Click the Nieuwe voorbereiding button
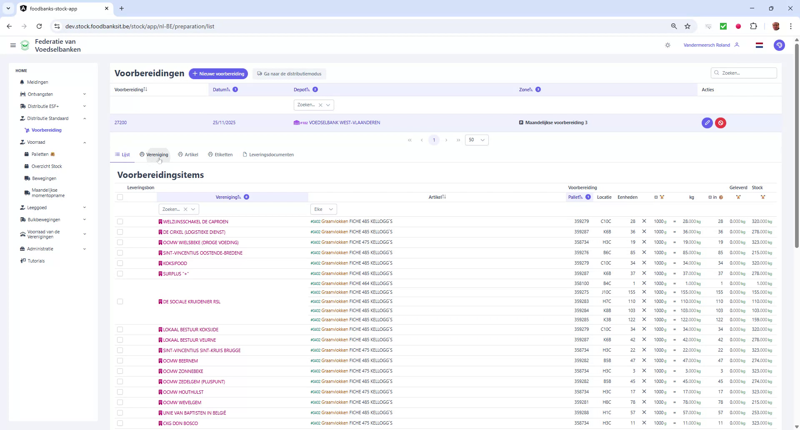Viewport: 800px width, 430px height. [218, 74]
